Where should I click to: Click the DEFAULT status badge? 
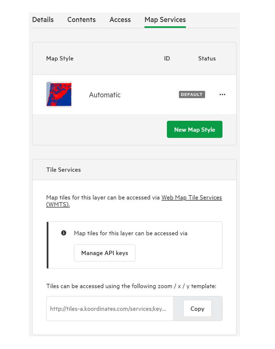(192, 94)
